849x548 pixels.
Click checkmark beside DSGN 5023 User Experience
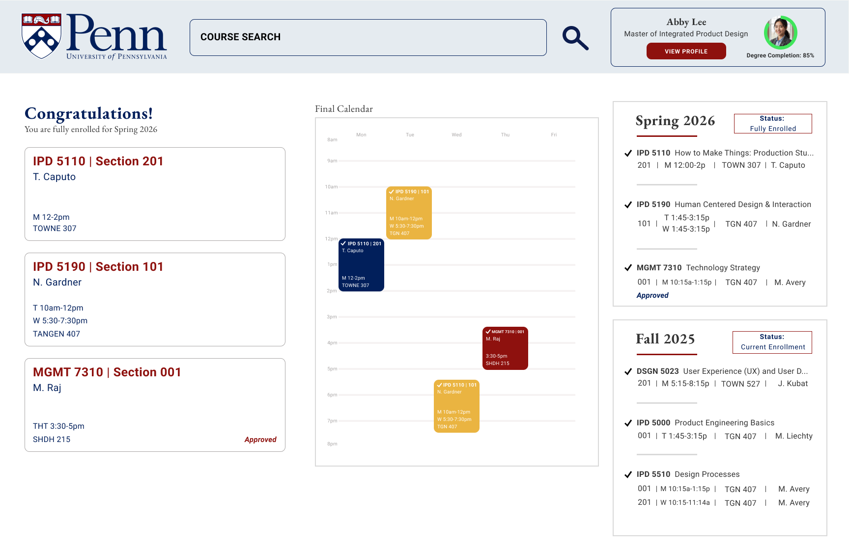click(628, 371)
